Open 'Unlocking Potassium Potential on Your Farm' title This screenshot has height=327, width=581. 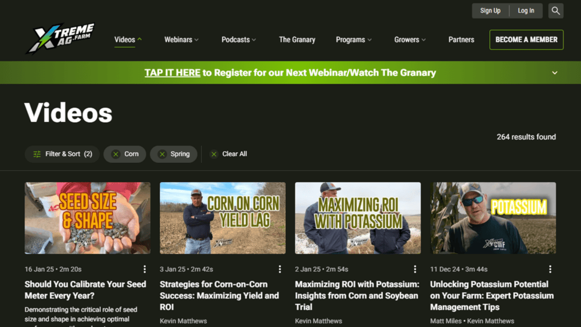[x=492, y=296]
